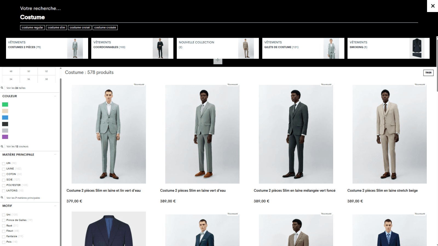Click the plus icon below the category suggestions
This screenshot has height=246, width=438.
pos(218,60)
